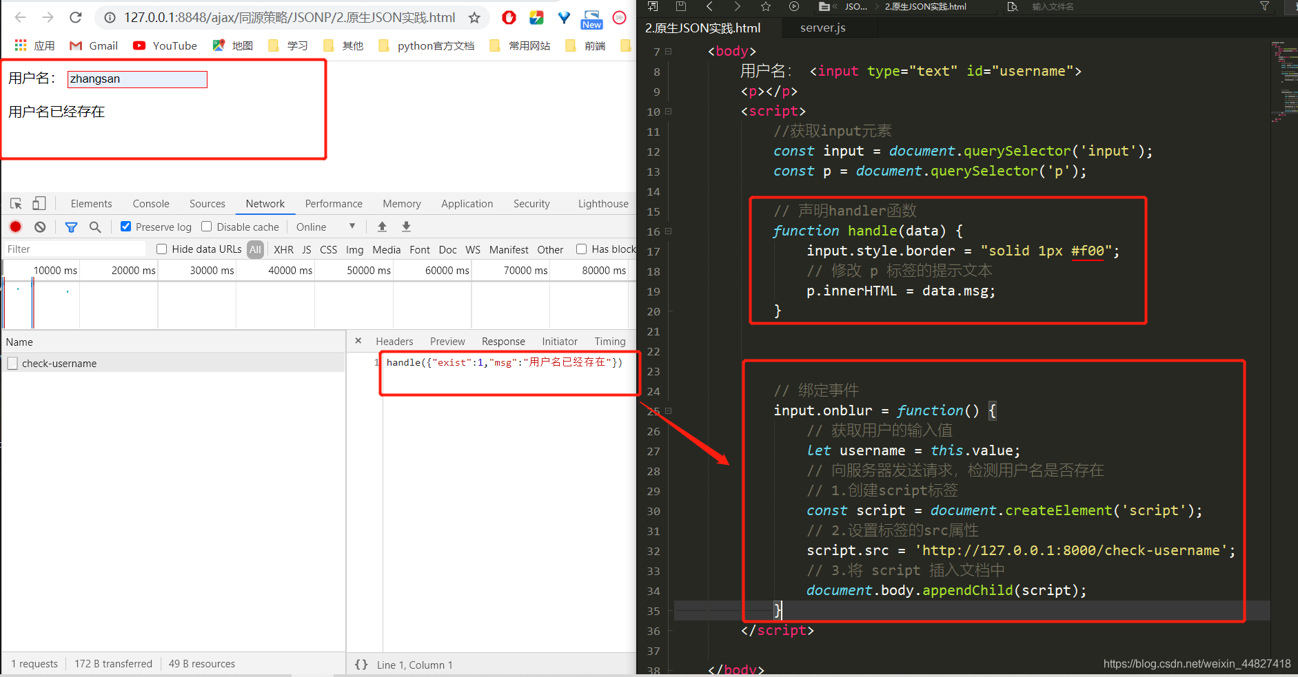Open the Preview tab of request details

[x=447, y=341]
